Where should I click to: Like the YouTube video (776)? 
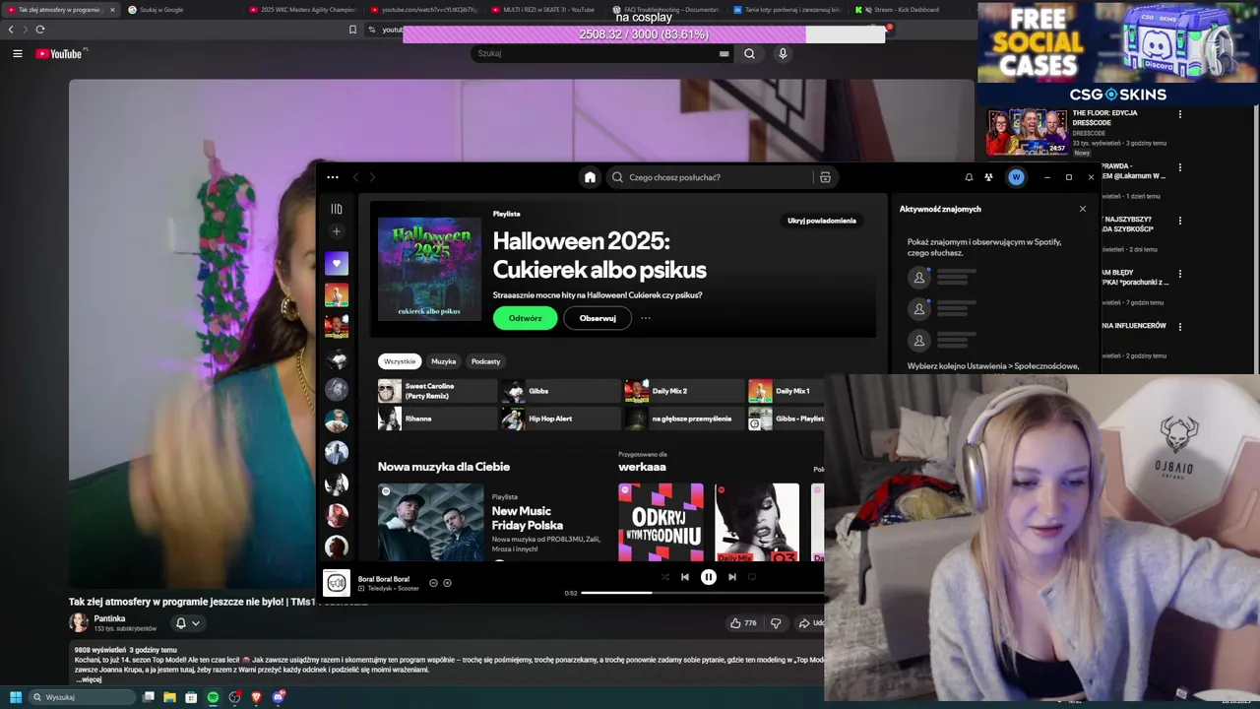(743, 622)
